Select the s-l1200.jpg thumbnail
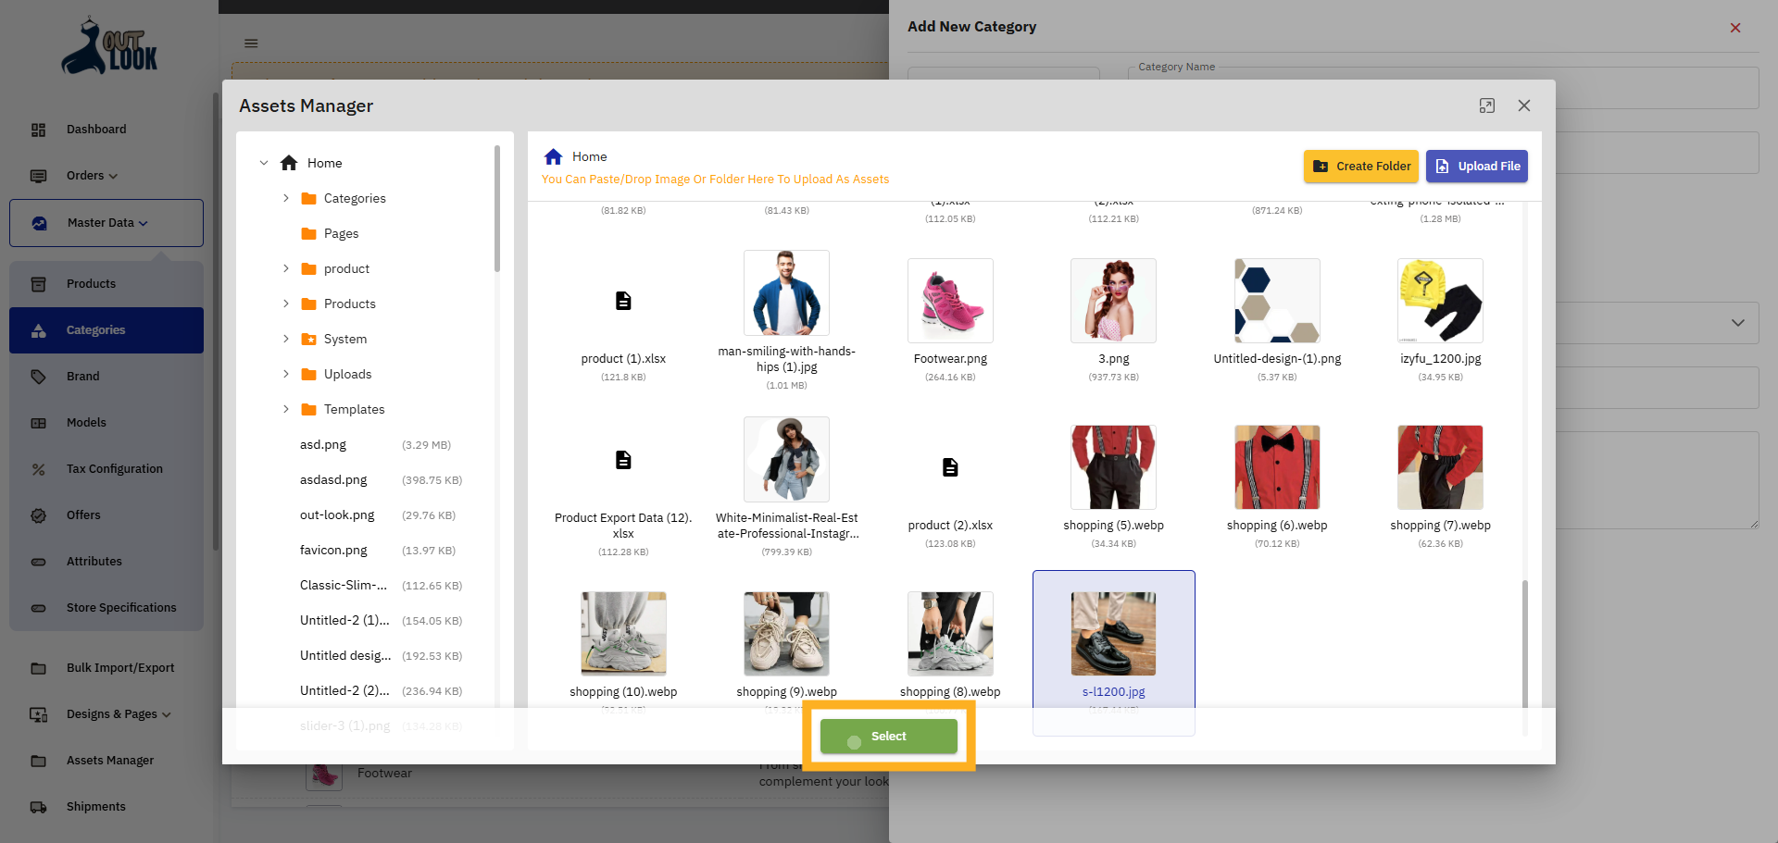 [x=1113, y=634]
